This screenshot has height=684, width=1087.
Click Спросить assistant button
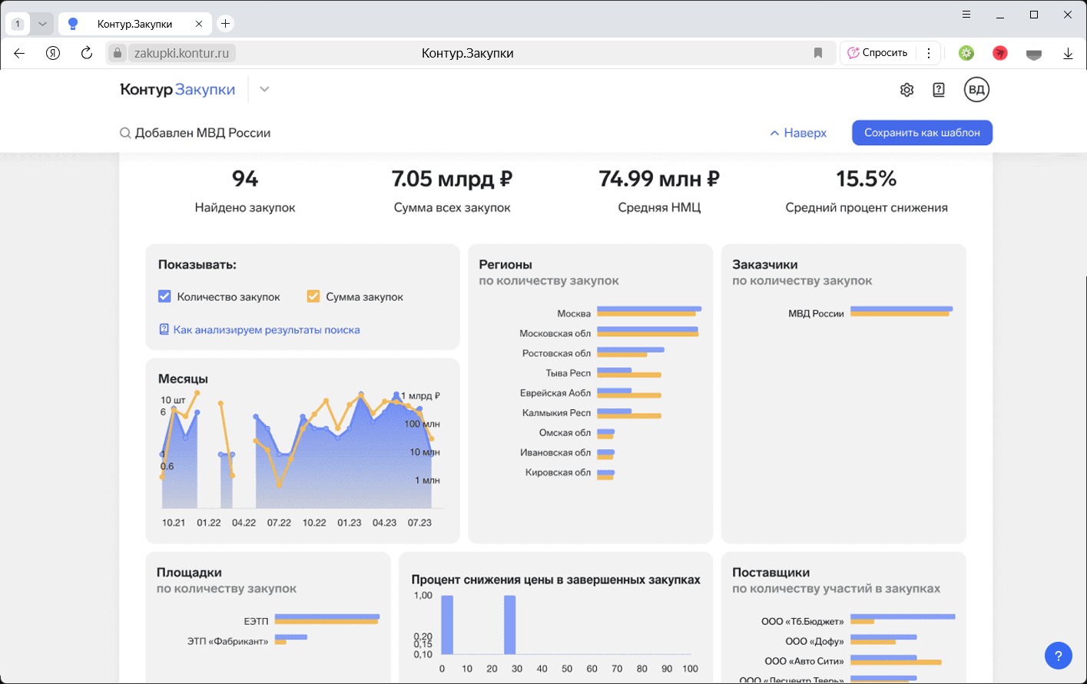click(x=877, y=53)
